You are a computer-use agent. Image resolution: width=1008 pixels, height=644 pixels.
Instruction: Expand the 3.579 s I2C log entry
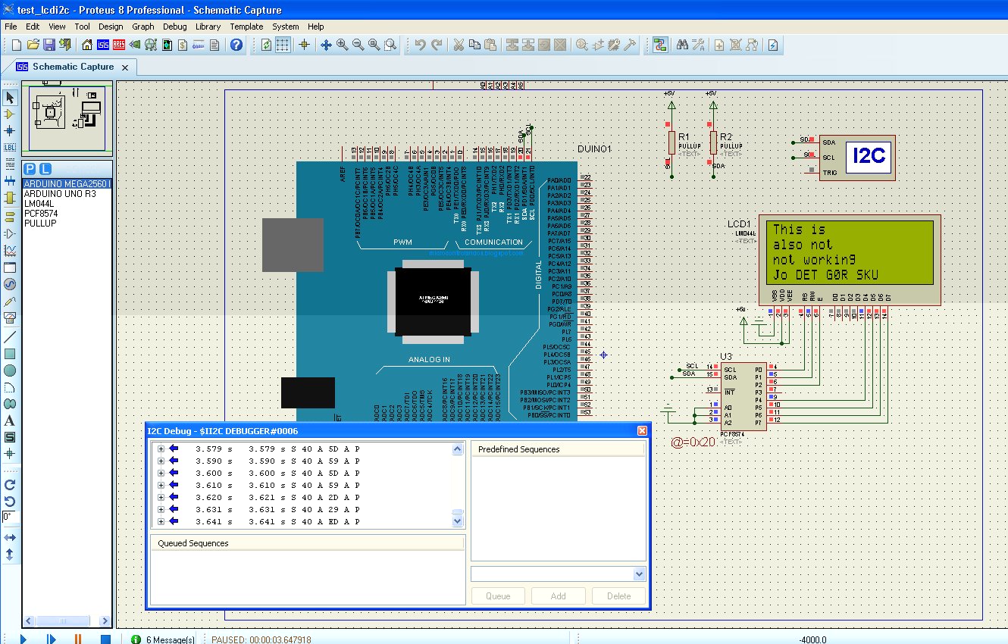pos(161,449)
